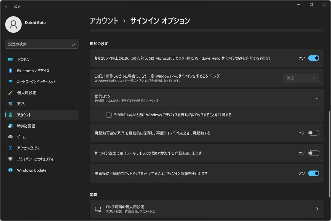Click the lock screen icon in 関連
The height and width of the screenshot is (221, 331).
tap(98, 209)
